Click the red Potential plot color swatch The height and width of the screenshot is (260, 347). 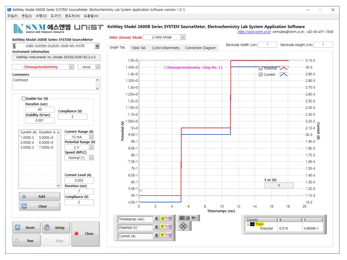[284, 68]
